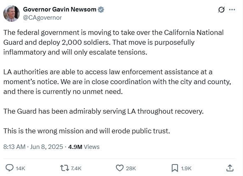
Task: Bookmark the post using the bookmark icon
Action: point(175,168)
